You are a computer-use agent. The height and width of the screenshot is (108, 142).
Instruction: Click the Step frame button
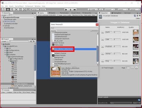click(x=75, y=9)
